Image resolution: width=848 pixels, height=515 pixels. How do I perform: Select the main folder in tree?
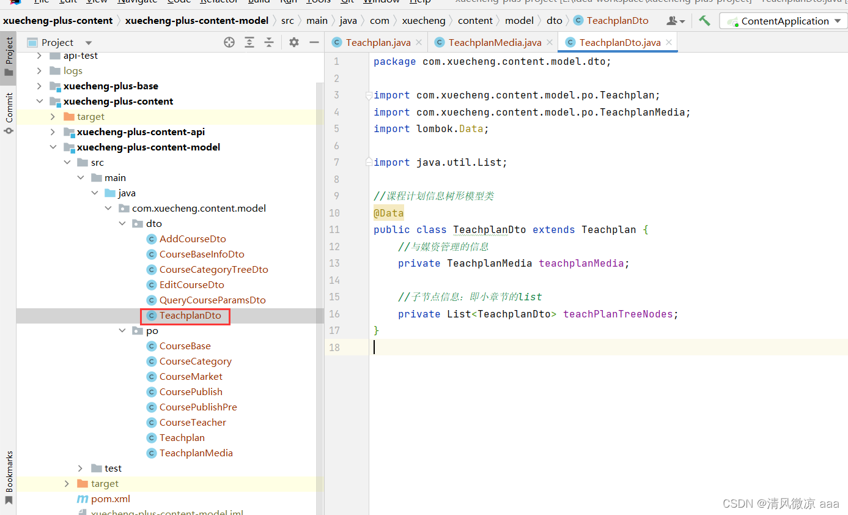(x=115, y=177)
